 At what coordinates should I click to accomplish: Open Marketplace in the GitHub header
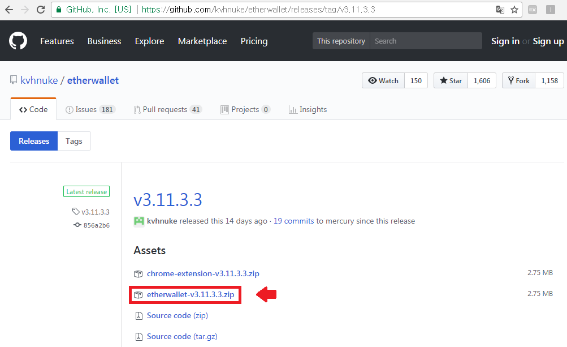coord(202,41)
